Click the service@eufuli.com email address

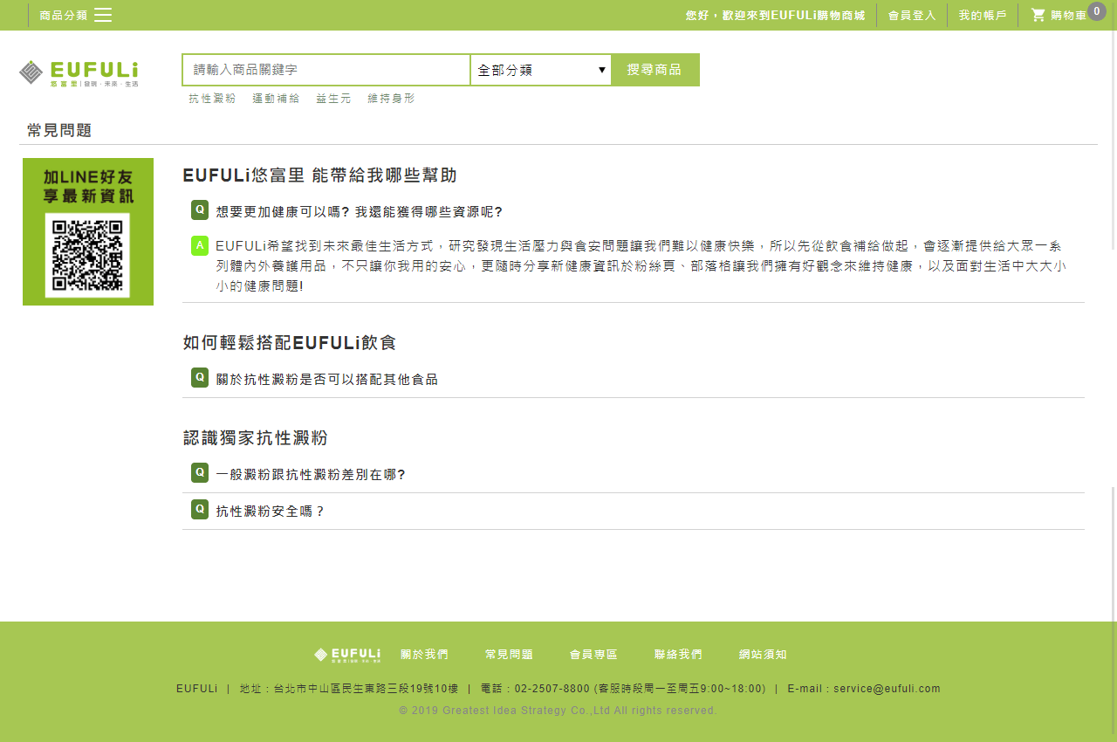tap(887, 689)
